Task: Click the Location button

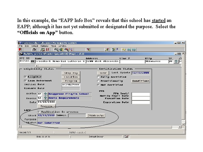Action: tap(71, 77)
